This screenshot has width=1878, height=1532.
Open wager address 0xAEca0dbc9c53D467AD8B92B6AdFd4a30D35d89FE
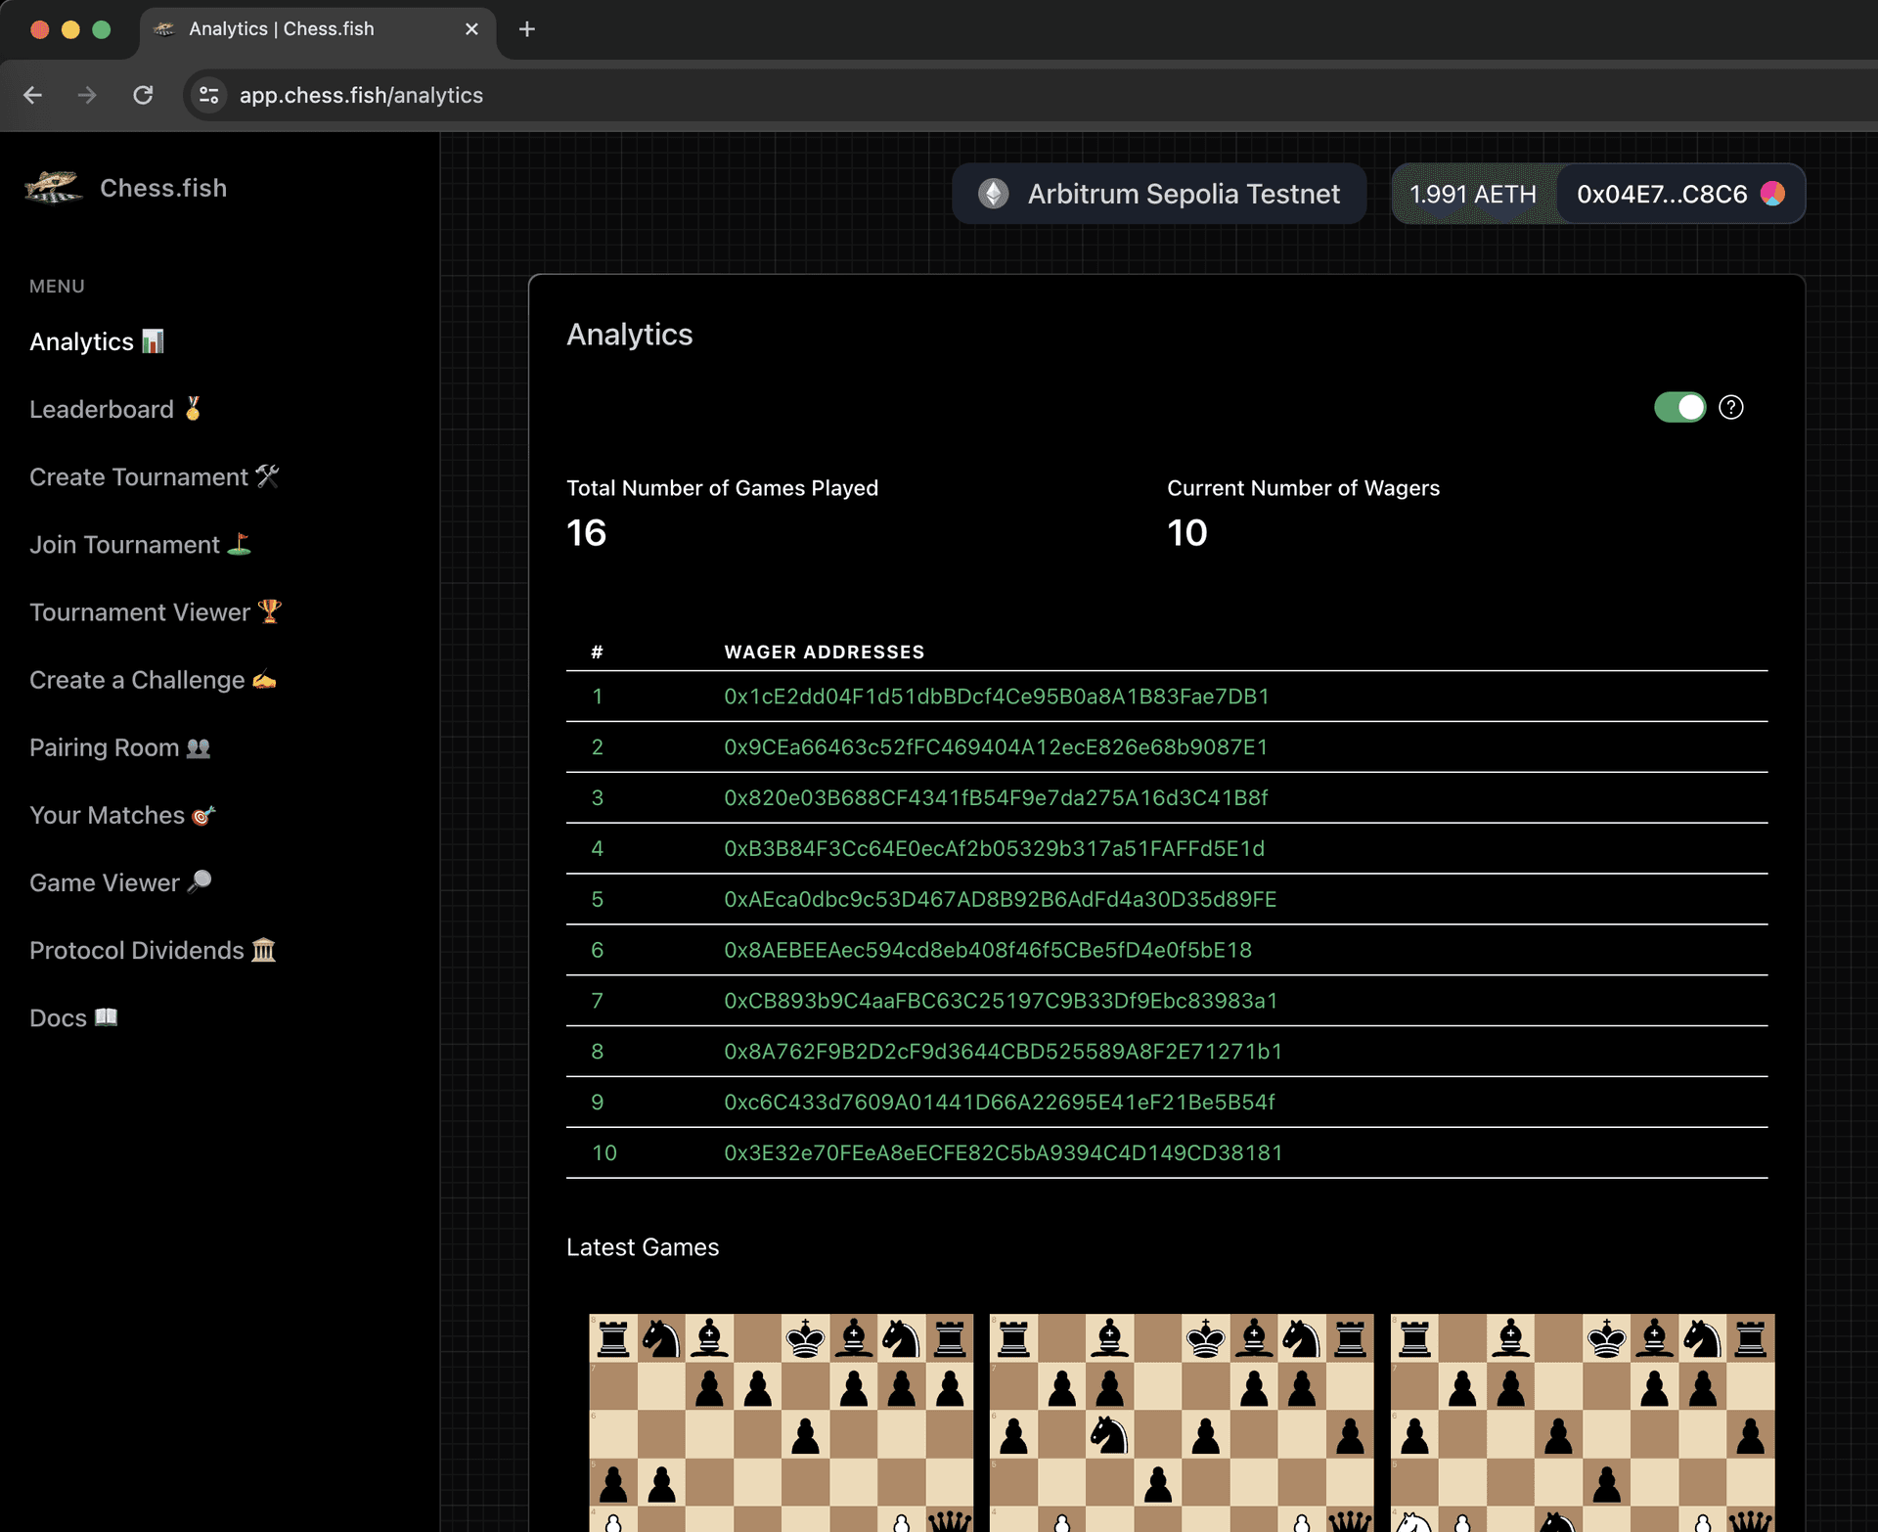pyautogui.click(x=1000, y=900)
